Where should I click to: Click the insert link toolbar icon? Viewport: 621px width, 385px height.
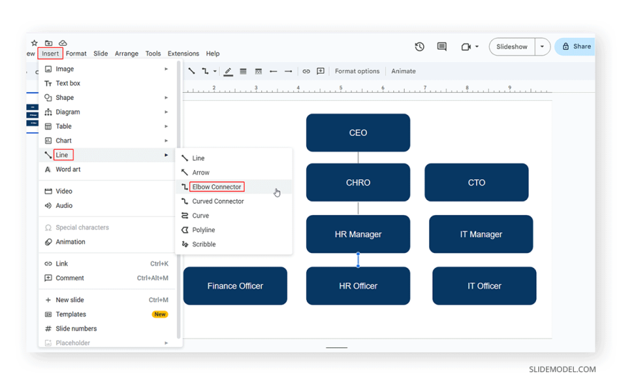click(306, 71)
